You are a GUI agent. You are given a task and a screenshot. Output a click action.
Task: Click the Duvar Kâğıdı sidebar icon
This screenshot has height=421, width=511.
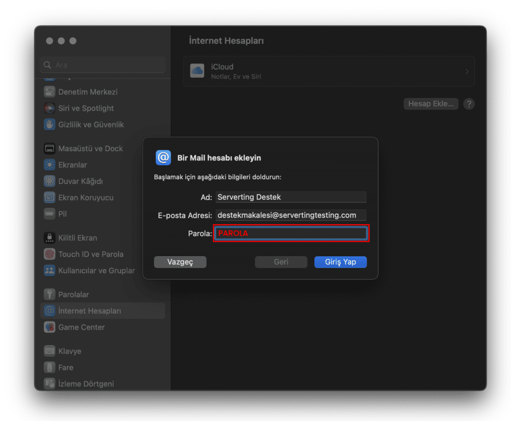pyautogui.click(x=49, y=181)
